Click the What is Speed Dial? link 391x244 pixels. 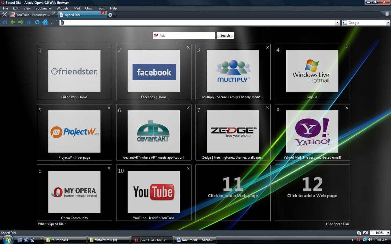click(52, 224)
